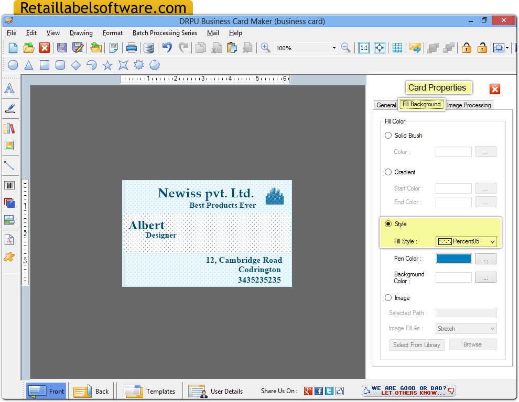Screen dimensions: 519x402
Task: Click the Select From Library button
Action: (417, 345)
